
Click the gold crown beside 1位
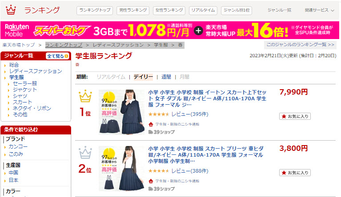pyautogui.click(x=85, y=96)
